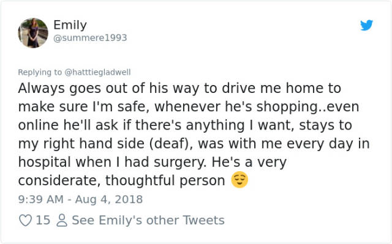Click the Twitter bird logo
The width and height of the screenshot is (392, 244).
[366, 25]
